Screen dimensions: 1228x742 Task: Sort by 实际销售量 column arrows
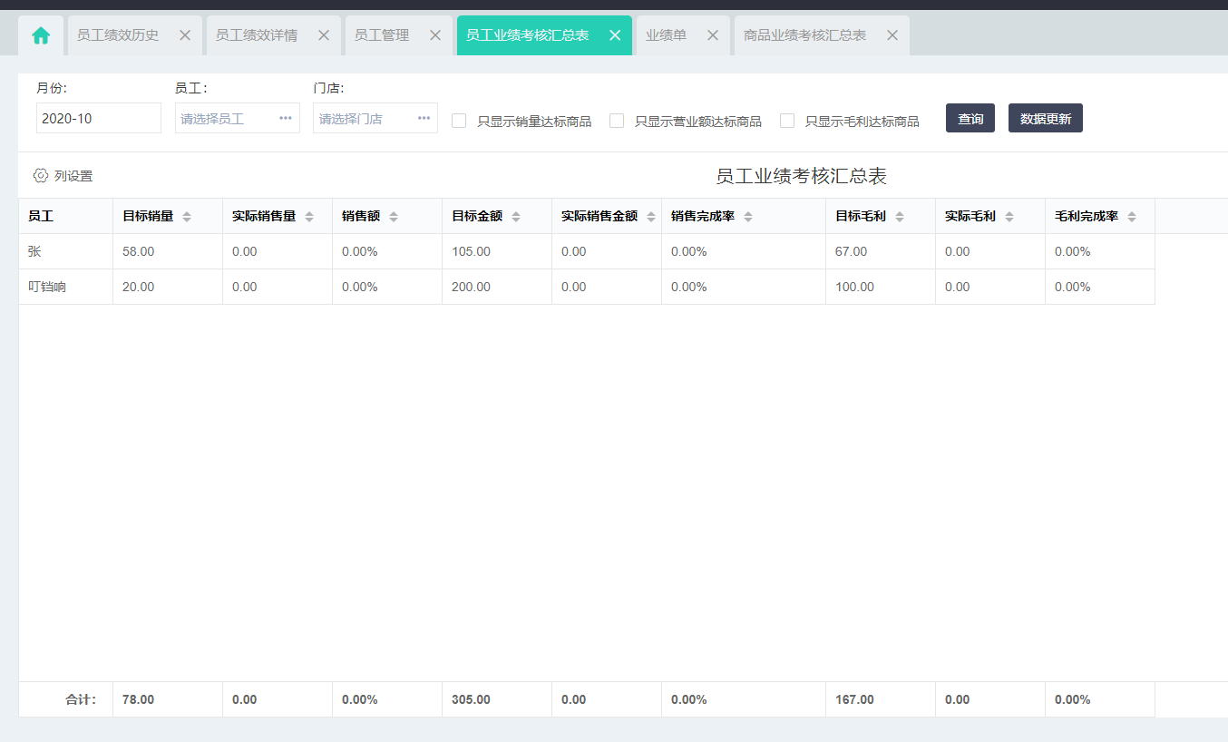(x=309, y=217)
